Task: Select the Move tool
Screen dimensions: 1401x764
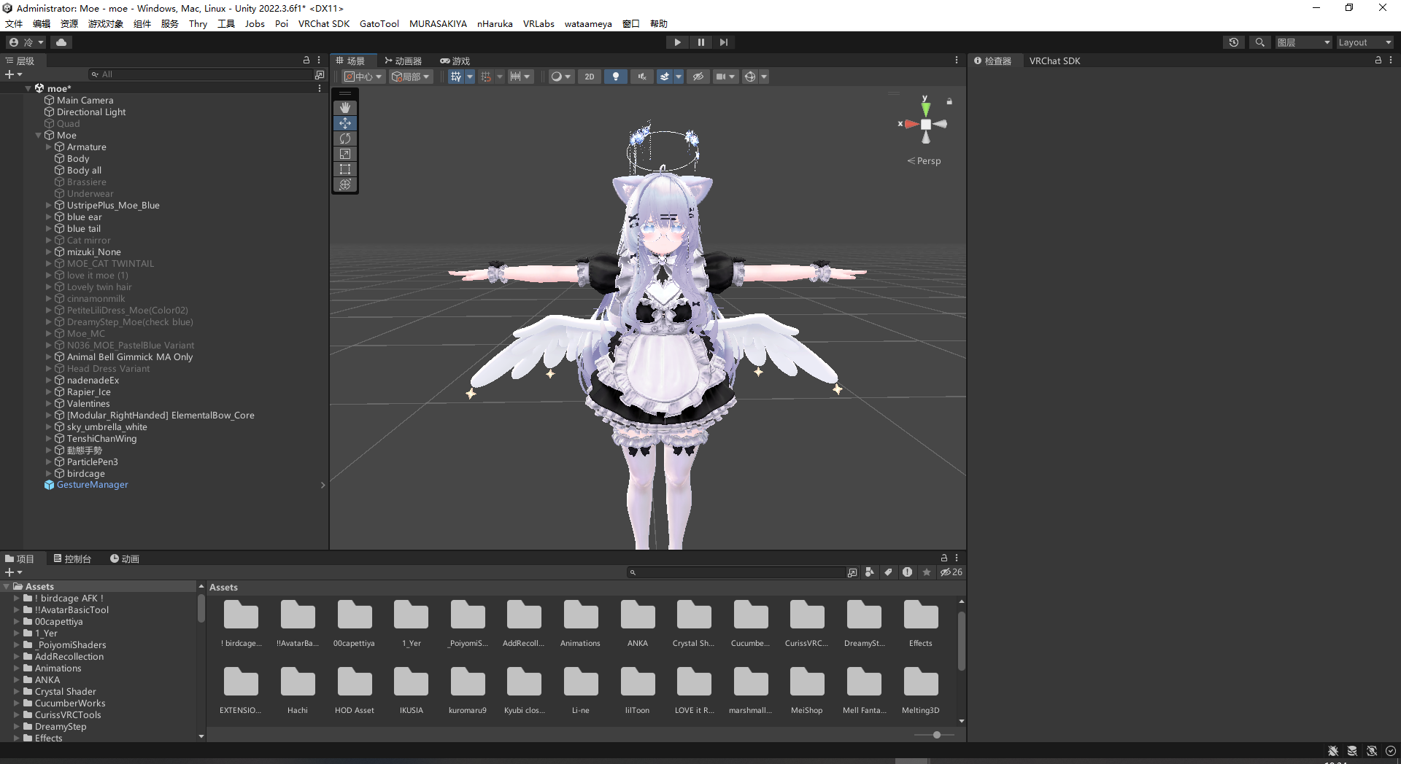Action: 345,123
